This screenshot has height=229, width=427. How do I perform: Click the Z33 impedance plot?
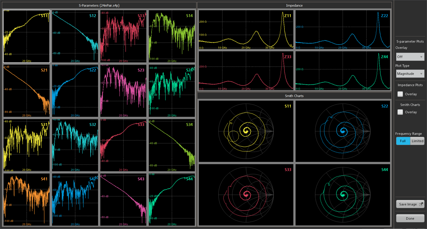tap(246, 71)
